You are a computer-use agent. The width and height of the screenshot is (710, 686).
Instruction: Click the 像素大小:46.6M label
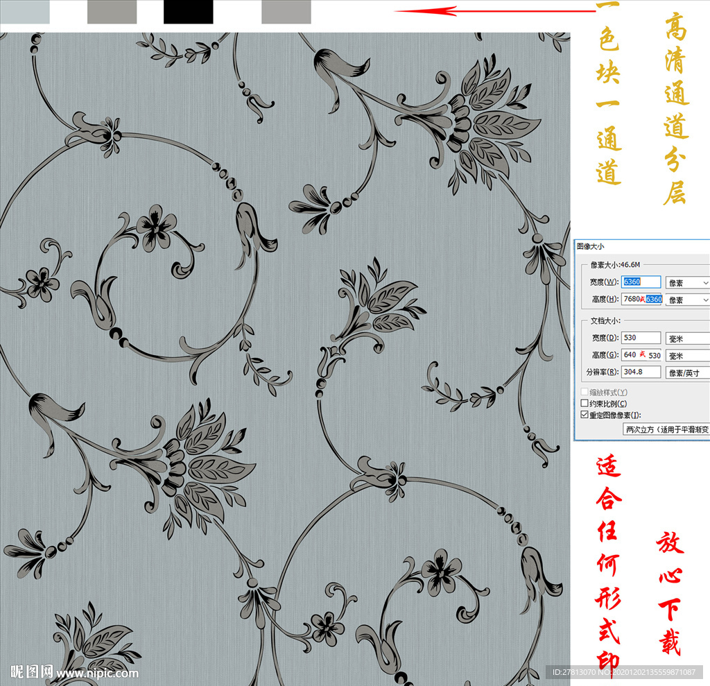tap(616, 264)
